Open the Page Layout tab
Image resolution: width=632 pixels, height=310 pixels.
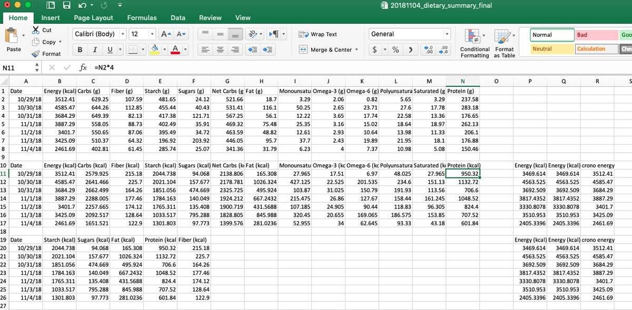tap(93, 17)
